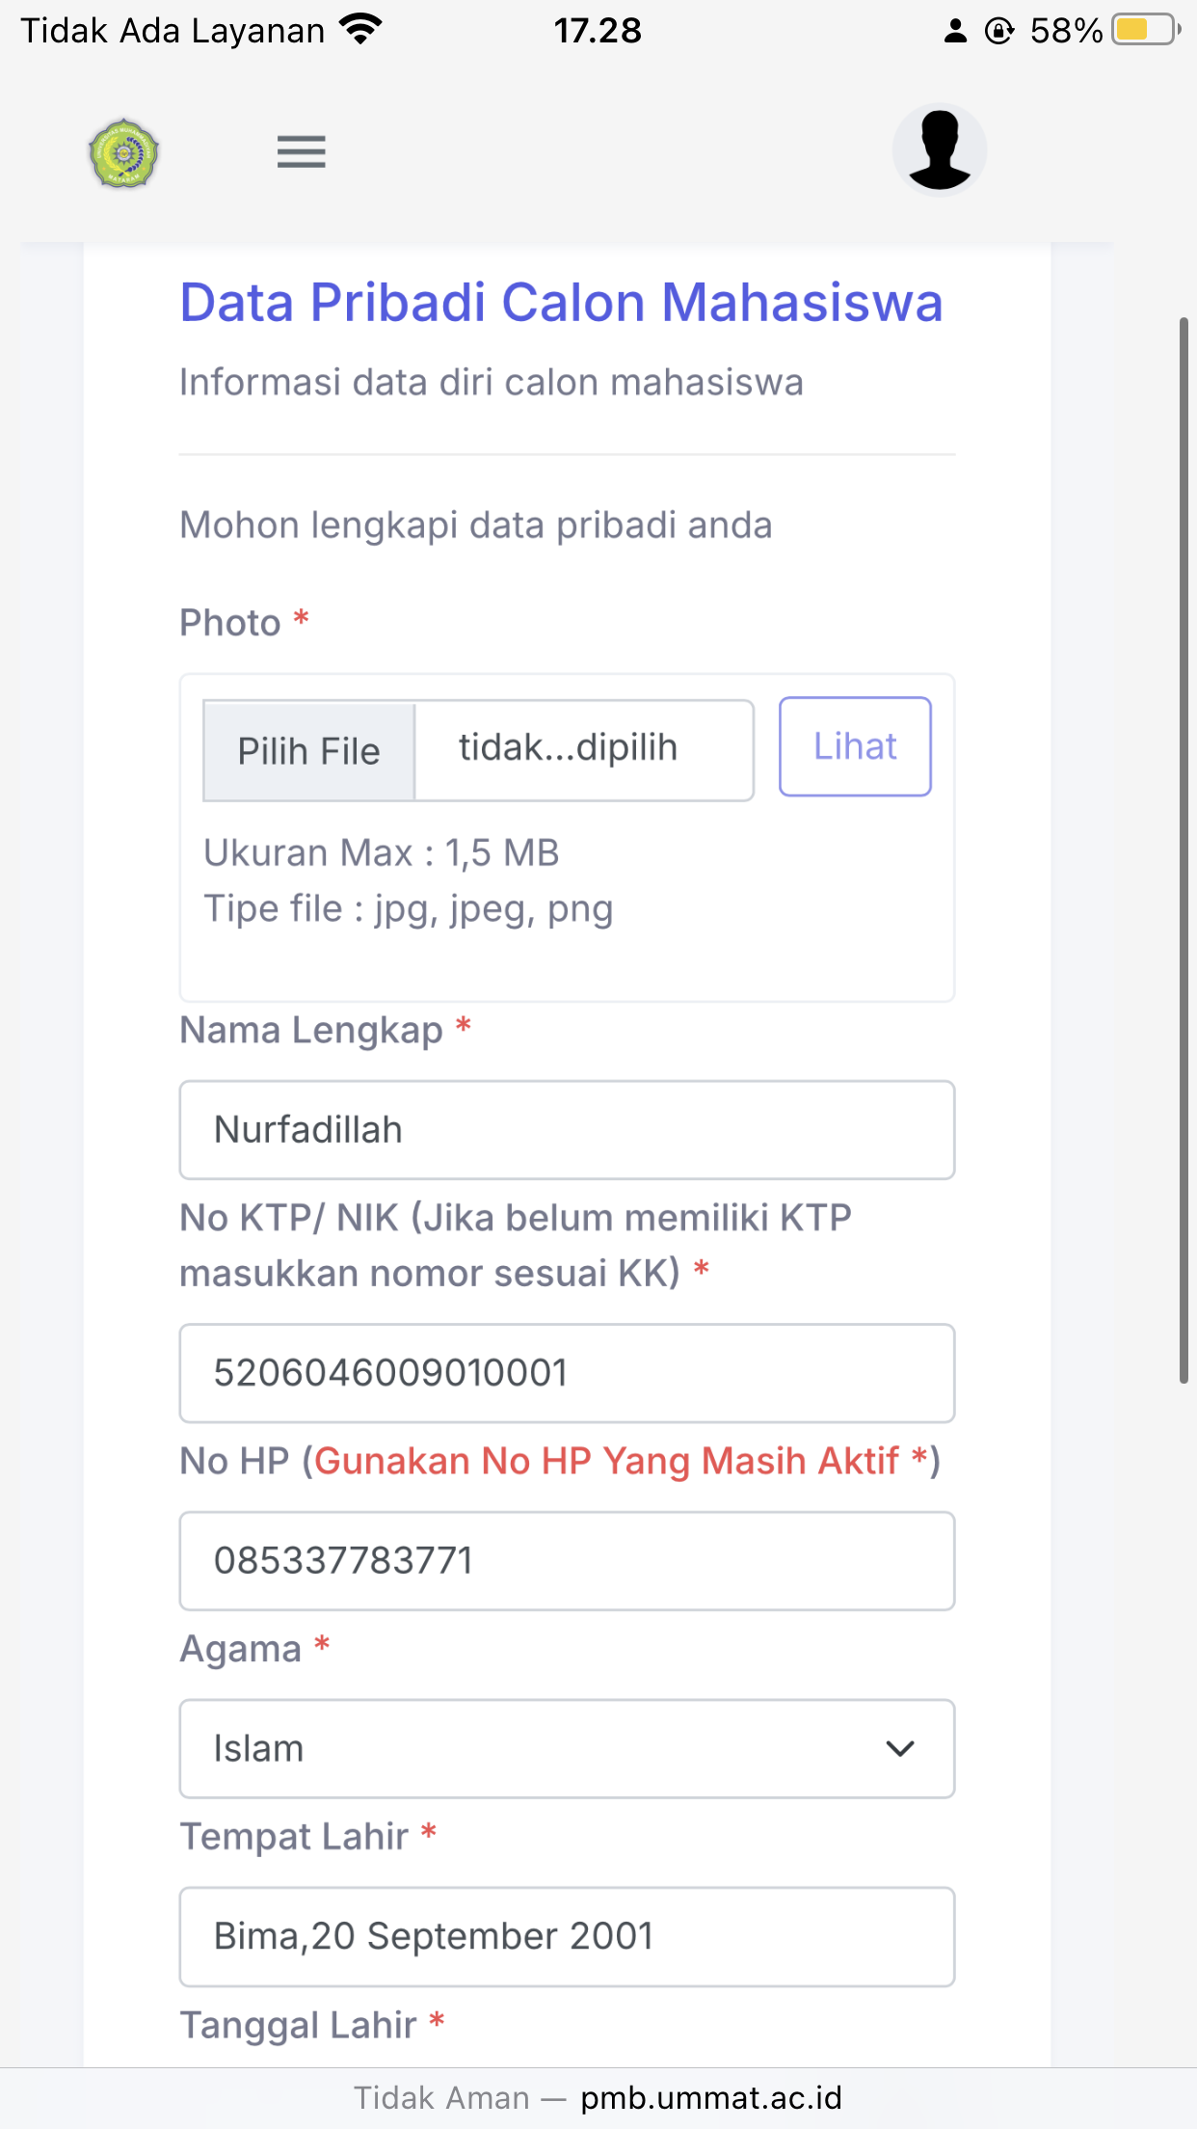
Task: Tap the pmb.ummat.ac.id address bar
Action: [x=711, y=2098]
